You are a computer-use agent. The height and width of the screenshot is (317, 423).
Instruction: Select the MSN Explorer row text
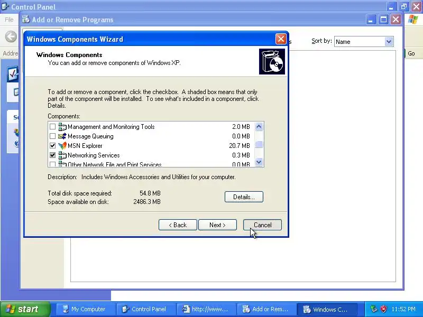[x=85, y=146]
